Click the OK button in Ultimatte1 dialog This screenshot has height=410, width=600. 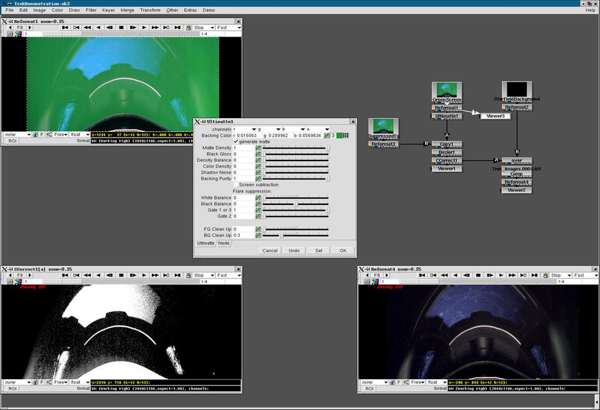click(342, 250)
